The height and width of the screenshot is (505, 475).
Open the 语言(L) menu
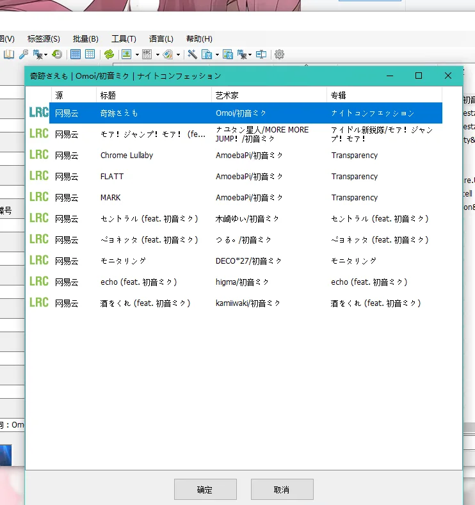tap(161, 39)
